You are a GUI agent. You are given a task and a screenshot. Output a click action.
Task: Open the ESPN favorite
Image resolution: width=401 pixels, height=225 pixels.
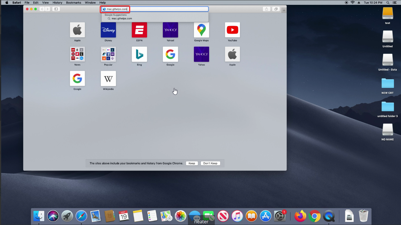[x=139, y=30]
